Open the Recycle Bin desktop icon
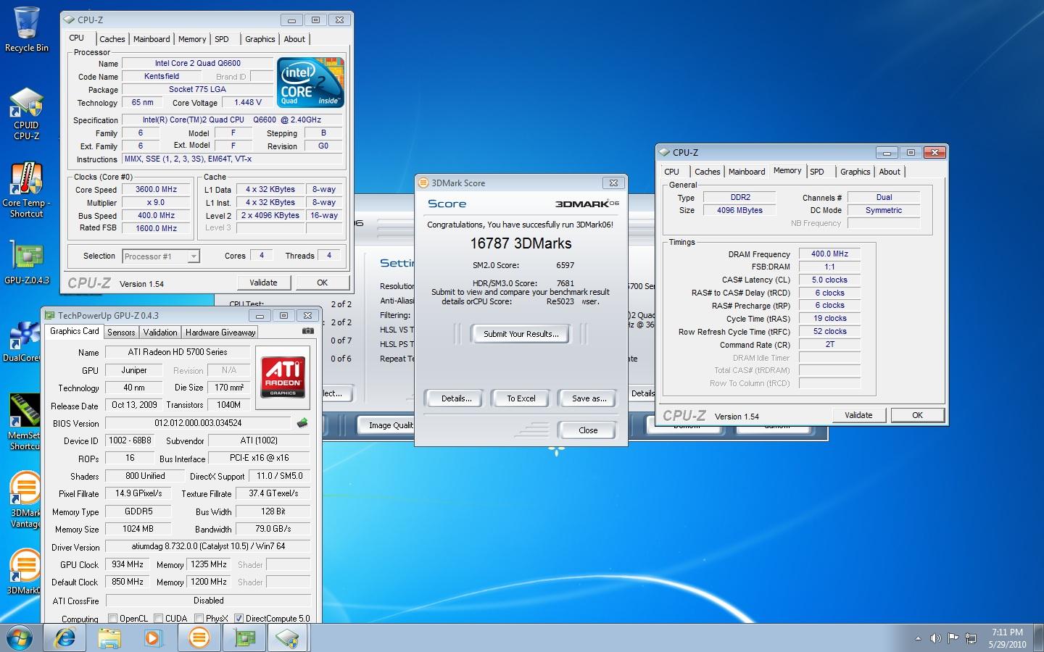This screenshot has height=652, width=1044. [x=26, y=29]
